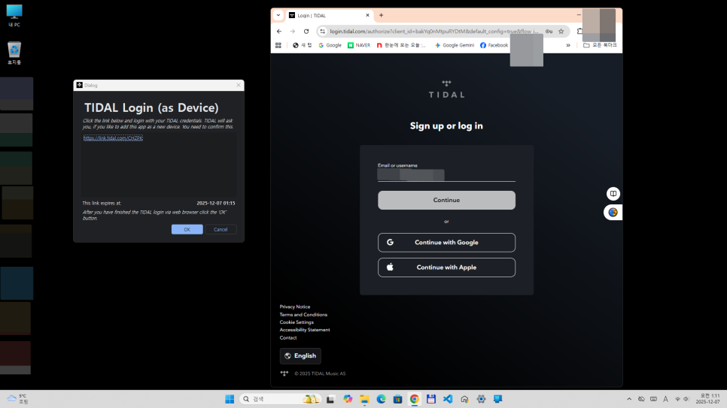This screenshot has height=408, width=727.
Task: Bookmark this page with the star icon
Action: 561,32
